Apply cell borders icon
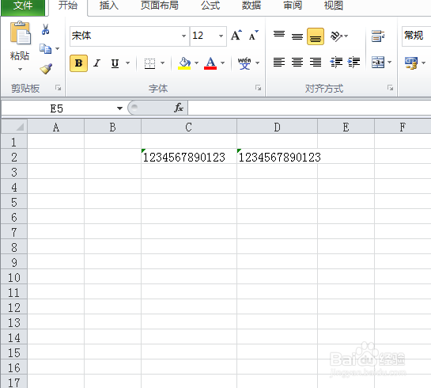The height and width of the screenshot is (388, 431). (x=149, y=63)
